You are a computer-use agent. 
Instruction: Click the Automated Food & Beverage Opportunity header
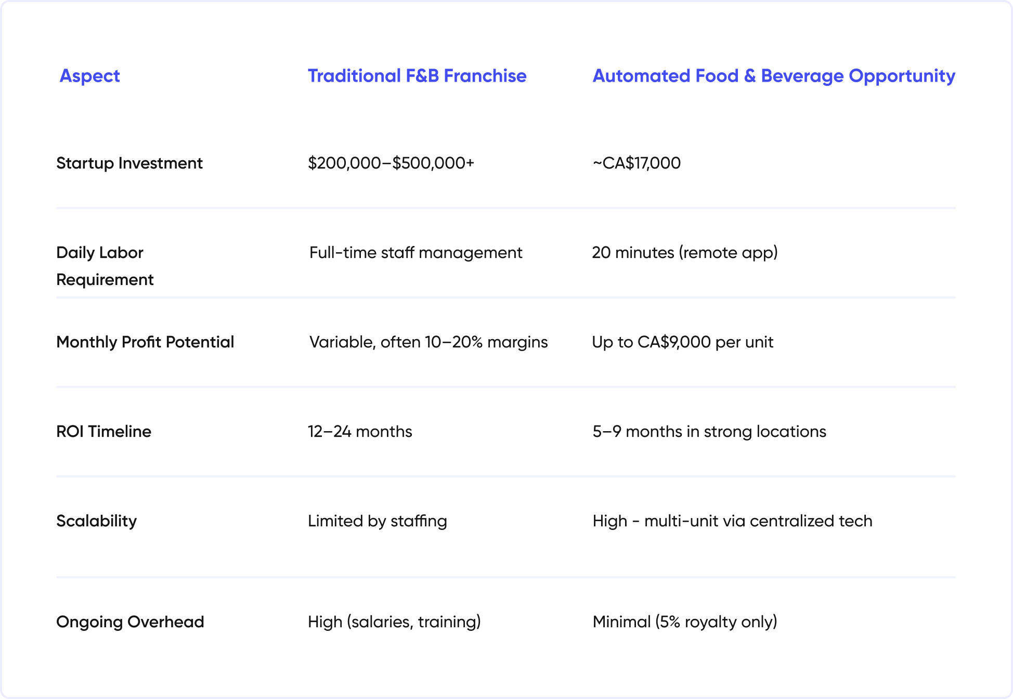774,76
